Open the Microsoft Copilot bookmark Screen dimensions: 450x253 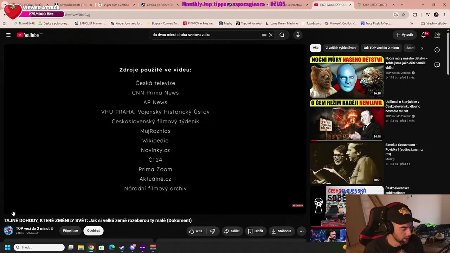(x=341, y=24)
